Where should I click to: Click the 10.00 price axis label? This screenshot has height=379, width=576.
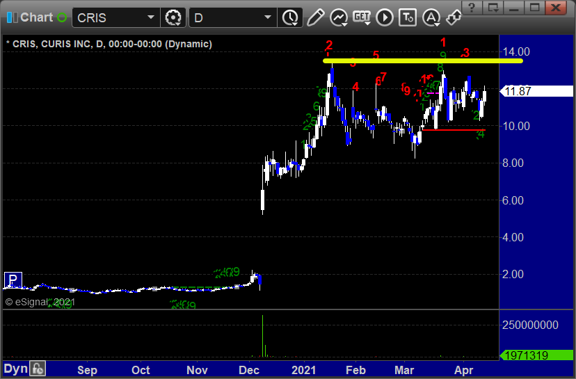516,126
